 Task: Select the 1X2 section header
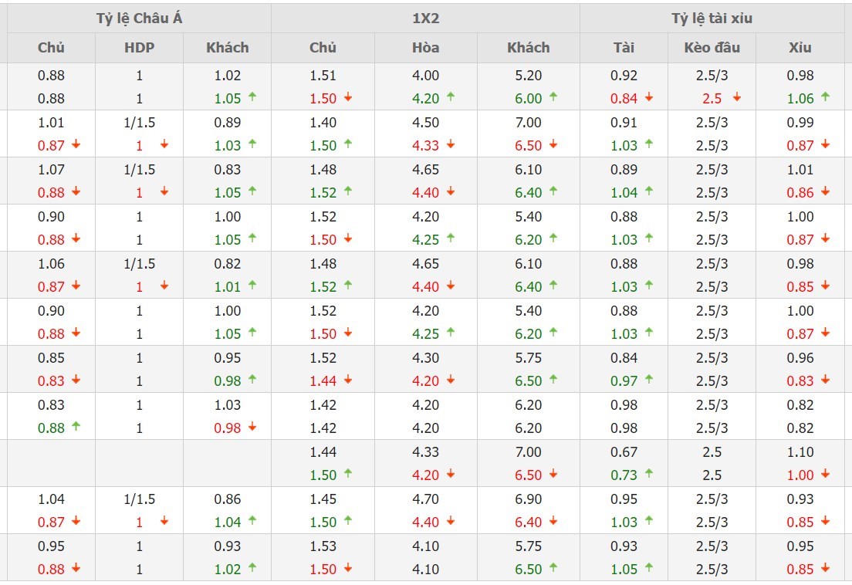425,19
